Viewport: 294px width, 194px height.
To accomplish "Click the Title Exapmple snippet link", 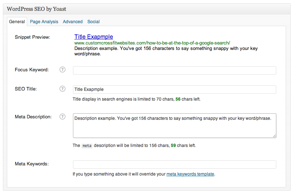I will tap(94, 37).
